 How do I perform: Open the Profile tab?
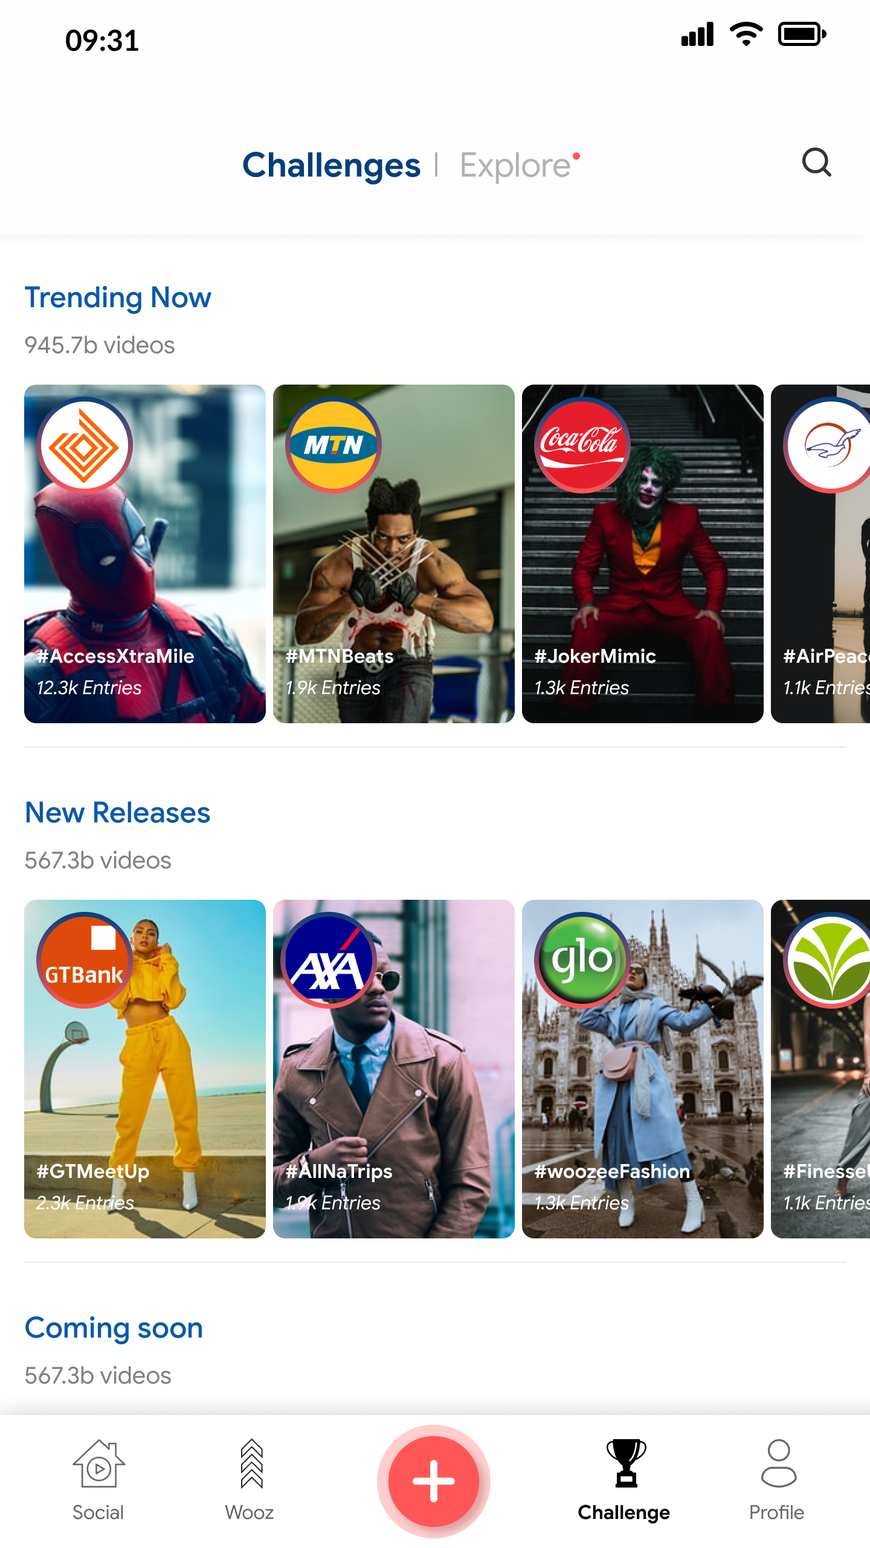click(777, 1480)
